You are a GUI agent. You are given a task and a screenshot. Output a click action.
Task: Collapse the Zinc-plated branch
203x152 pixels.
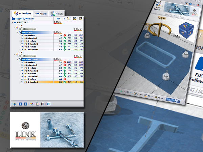(x=17, y=33)
